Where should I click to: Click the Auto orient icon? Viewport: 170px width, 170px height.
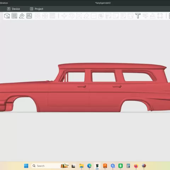point(22,16)
